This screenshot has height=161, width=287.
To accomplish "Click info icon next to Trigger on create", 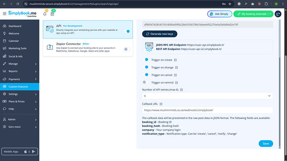I will [x=176, y=60].
